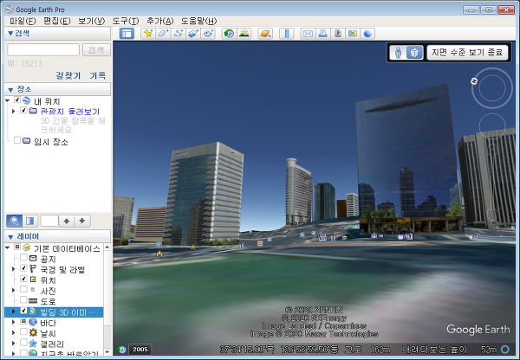Open the 길찾기 directions link
This screenshot has width=520, height=360.
point(68,75)
